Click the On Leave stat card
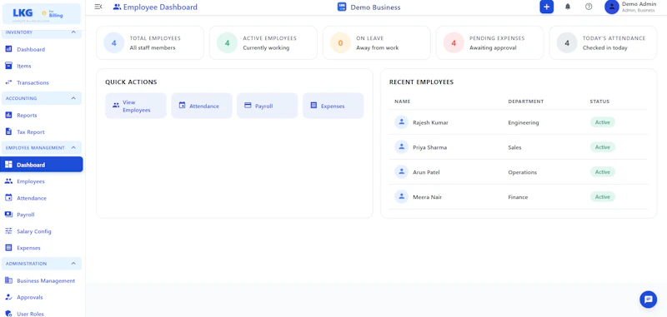This screenshot has width=667, height=317. coord(377,43)
